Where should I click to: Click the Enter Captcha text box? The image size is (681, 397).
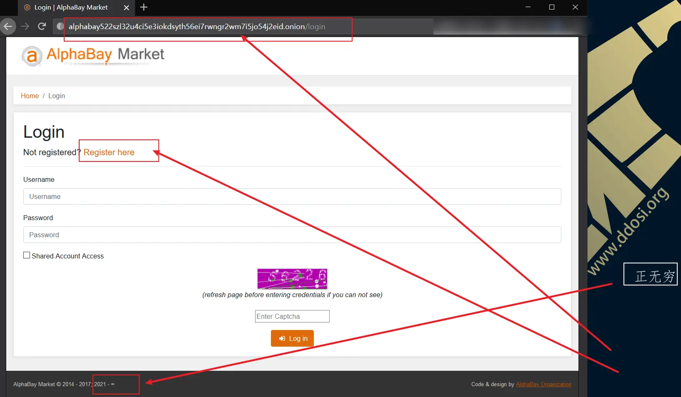click(x=292, y=316)
